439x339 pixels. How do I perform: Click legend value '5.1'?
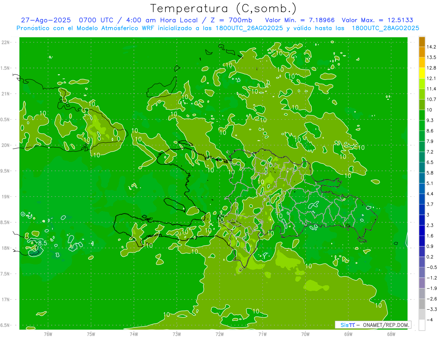click(430, 183)
